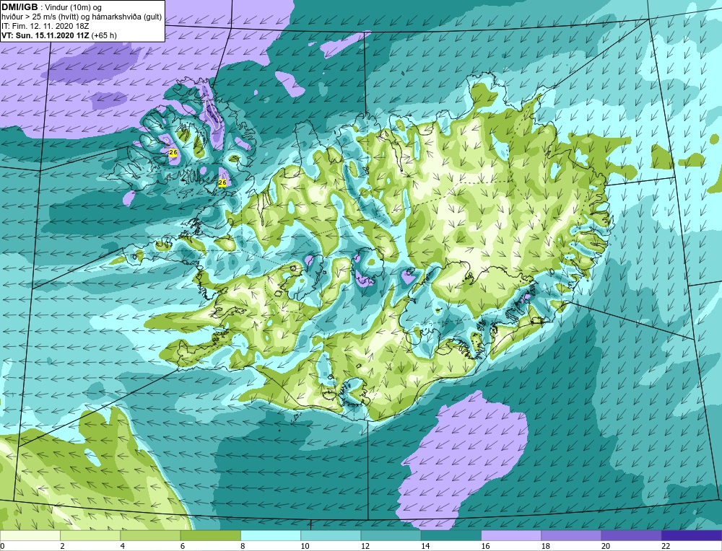Click the legend scale value 8
The height and width of the screenshot is (551, 722).
tap(243, 546)
